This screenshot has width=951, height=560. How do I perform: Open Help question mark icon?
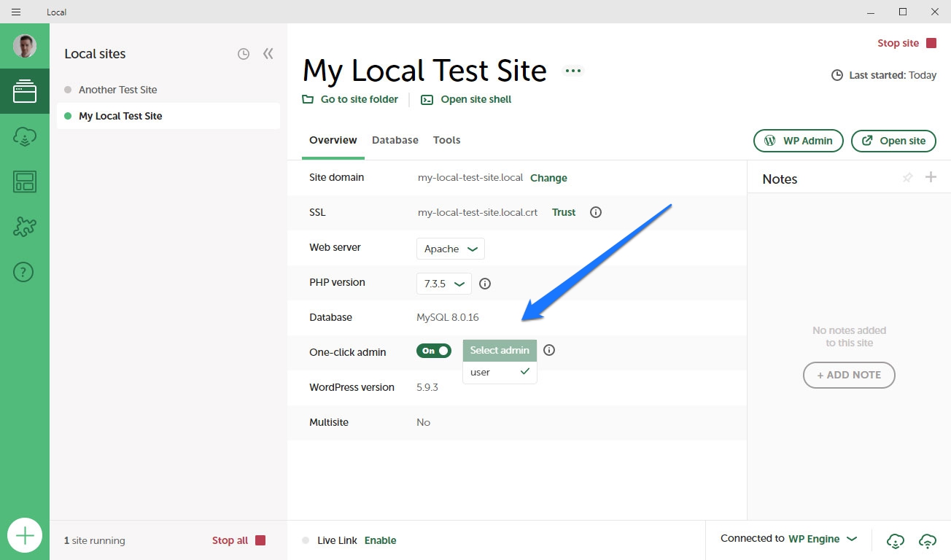(24, 272)
